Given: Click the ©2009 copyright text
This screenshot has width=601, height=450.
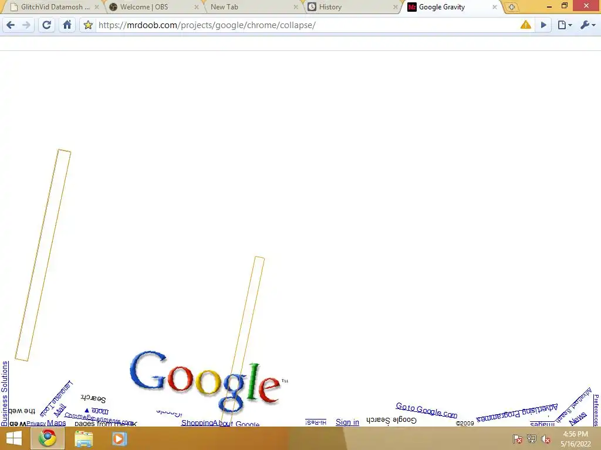Looking at the screenshot, I should pos(465,423).
